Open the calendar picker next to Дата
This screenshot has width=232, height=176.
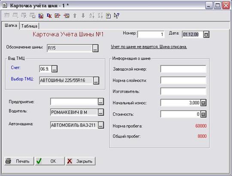[206, 34]
